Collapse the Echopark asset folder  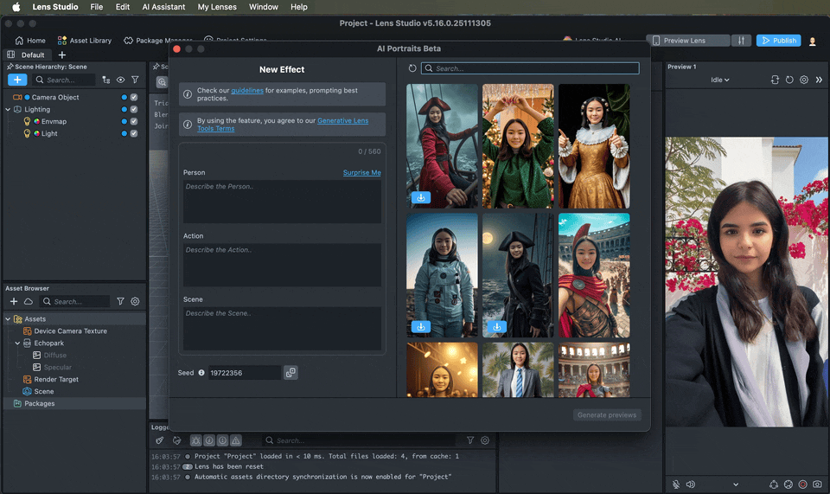(17, 343)
